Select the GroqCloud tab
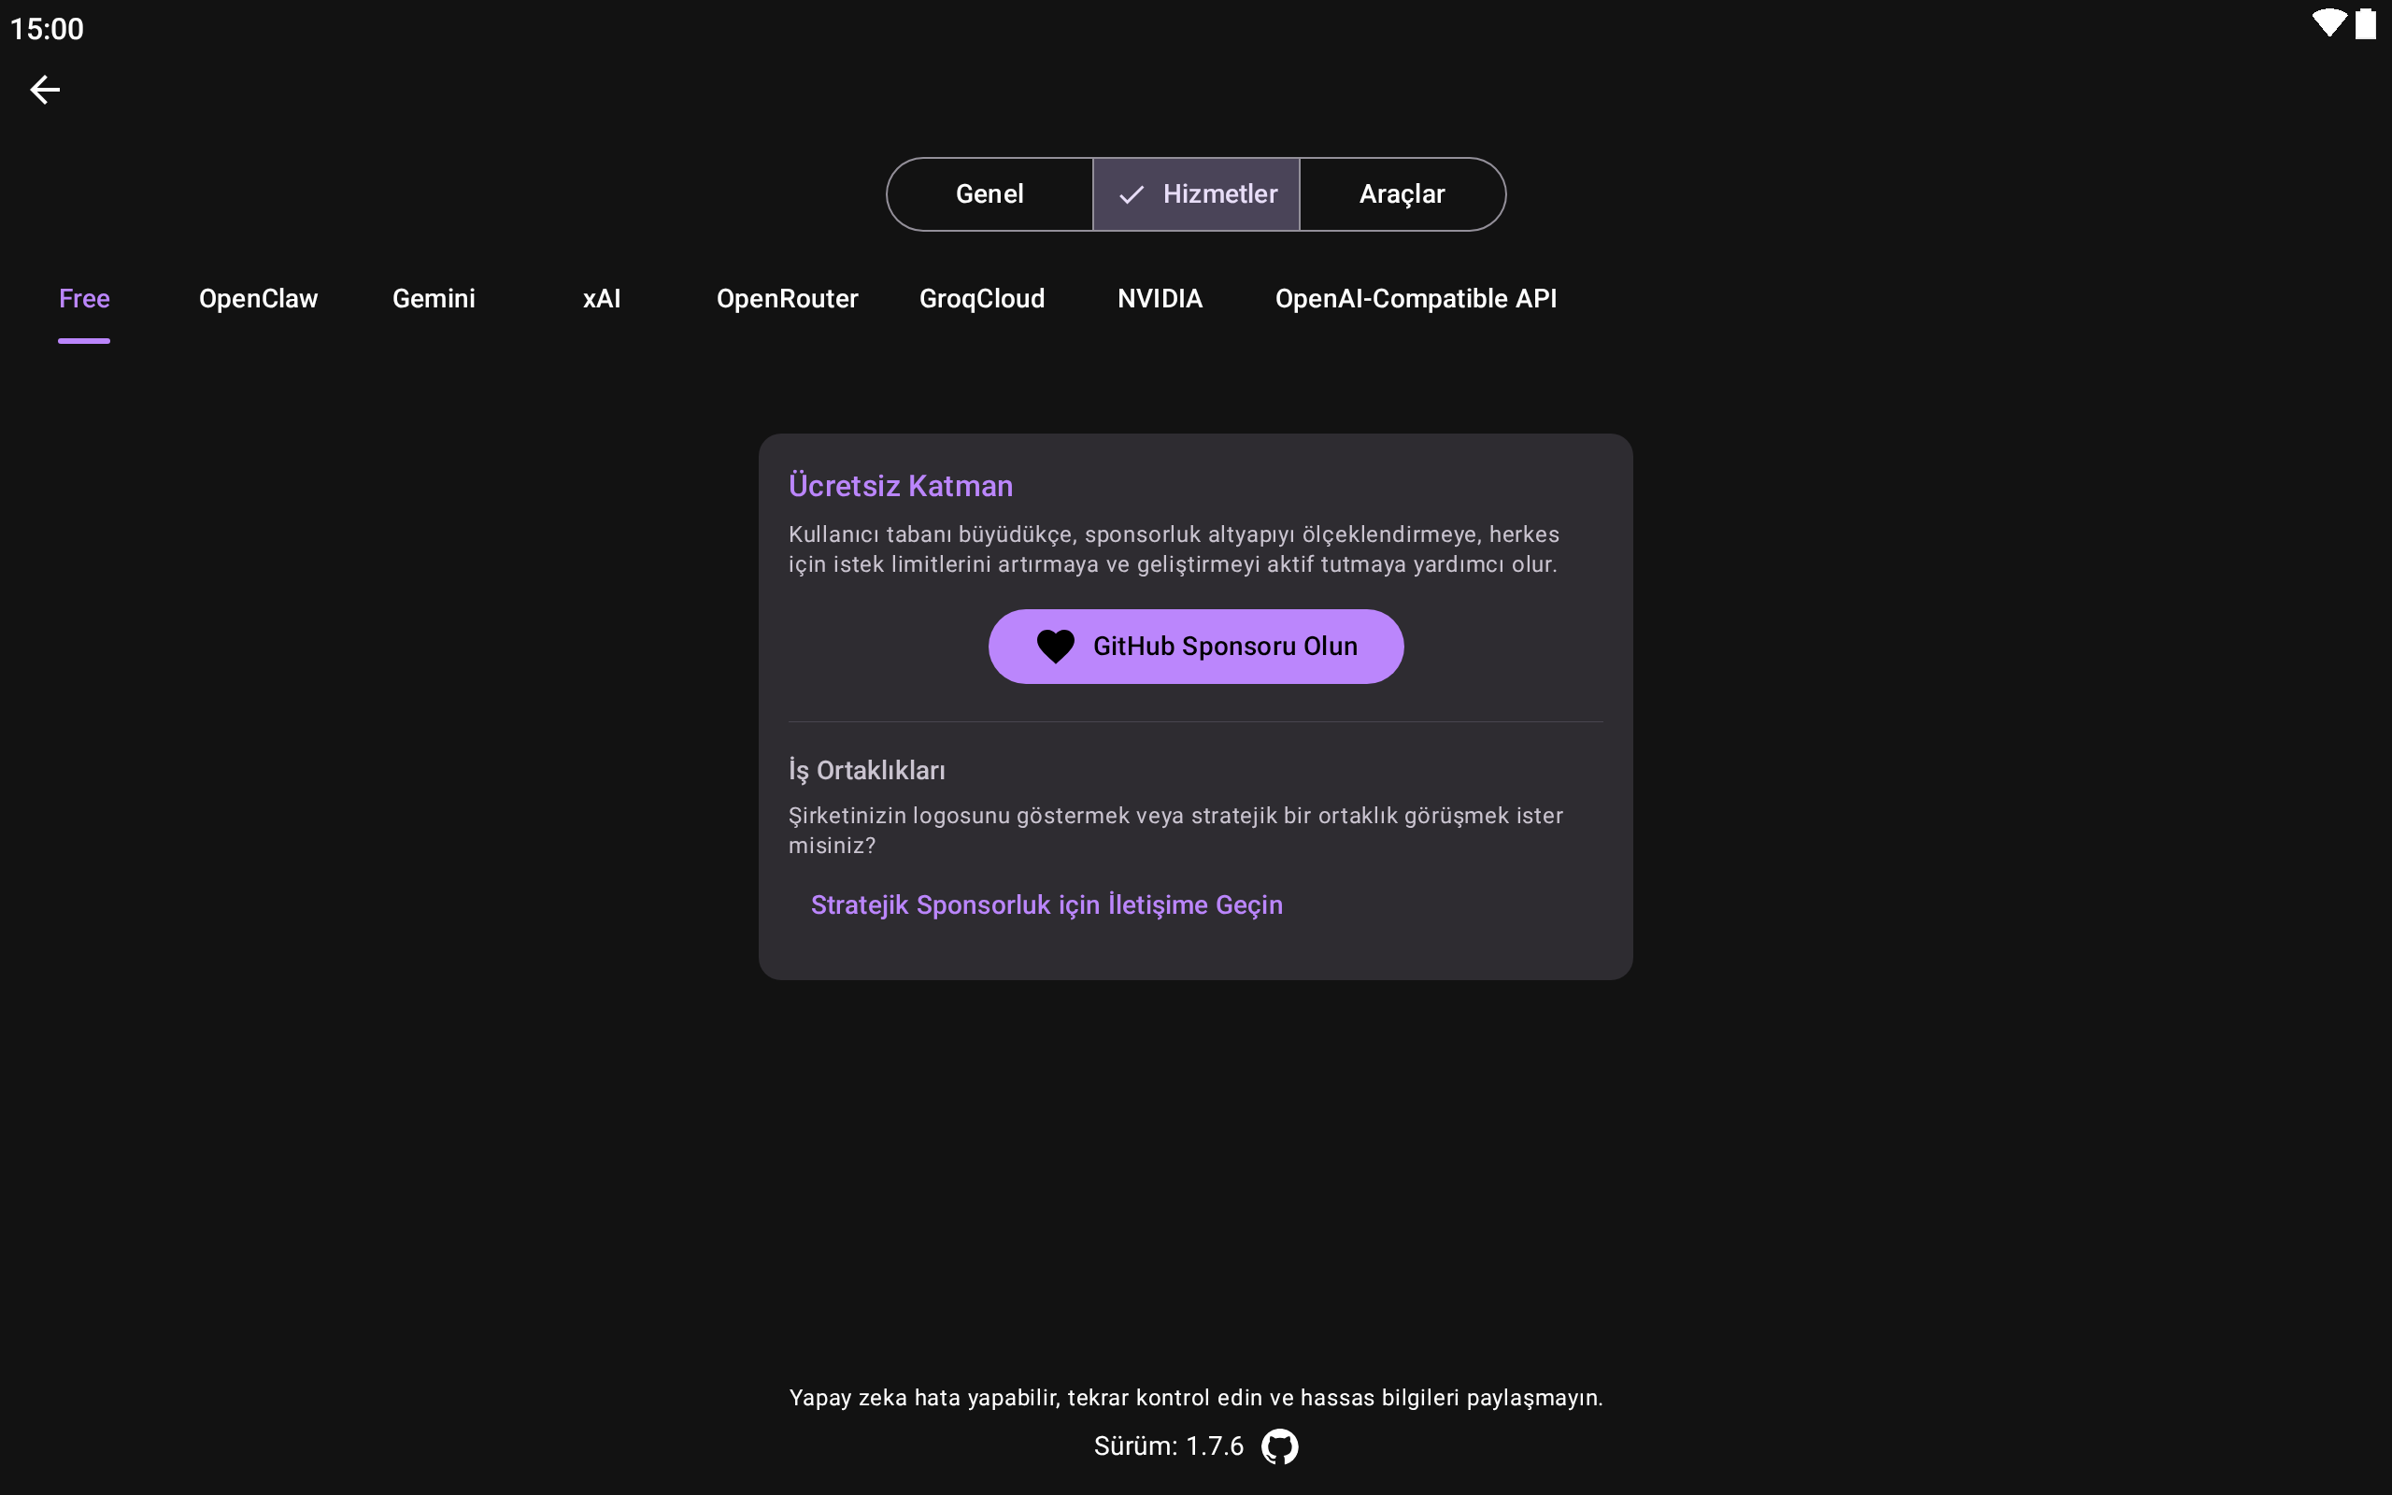2392x1495 pixels. pyautogui.click(x=981, y=299)
